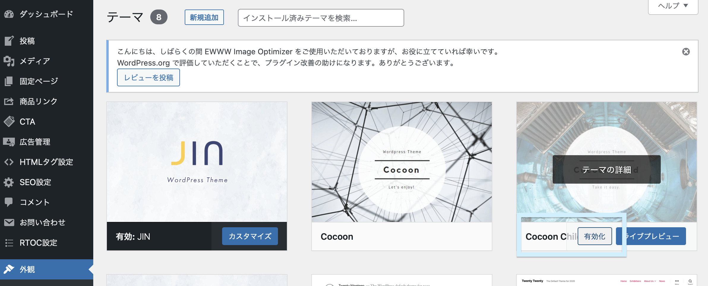The image size is (708, 286).
Task: Open the CTA menu label
Action: [27, 122]
